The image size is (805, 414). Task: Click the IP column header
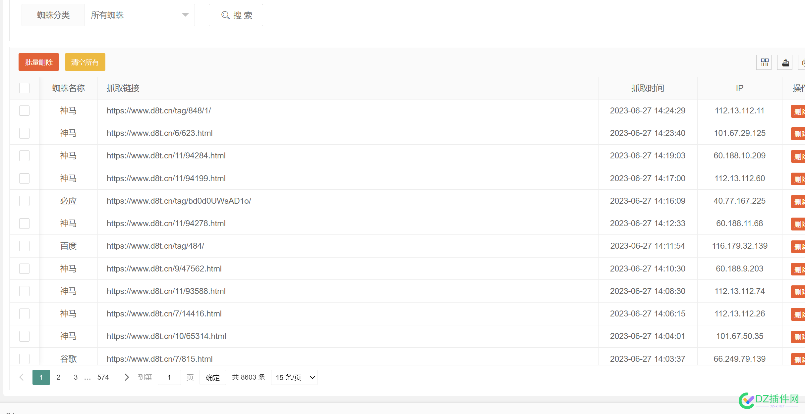739,88
